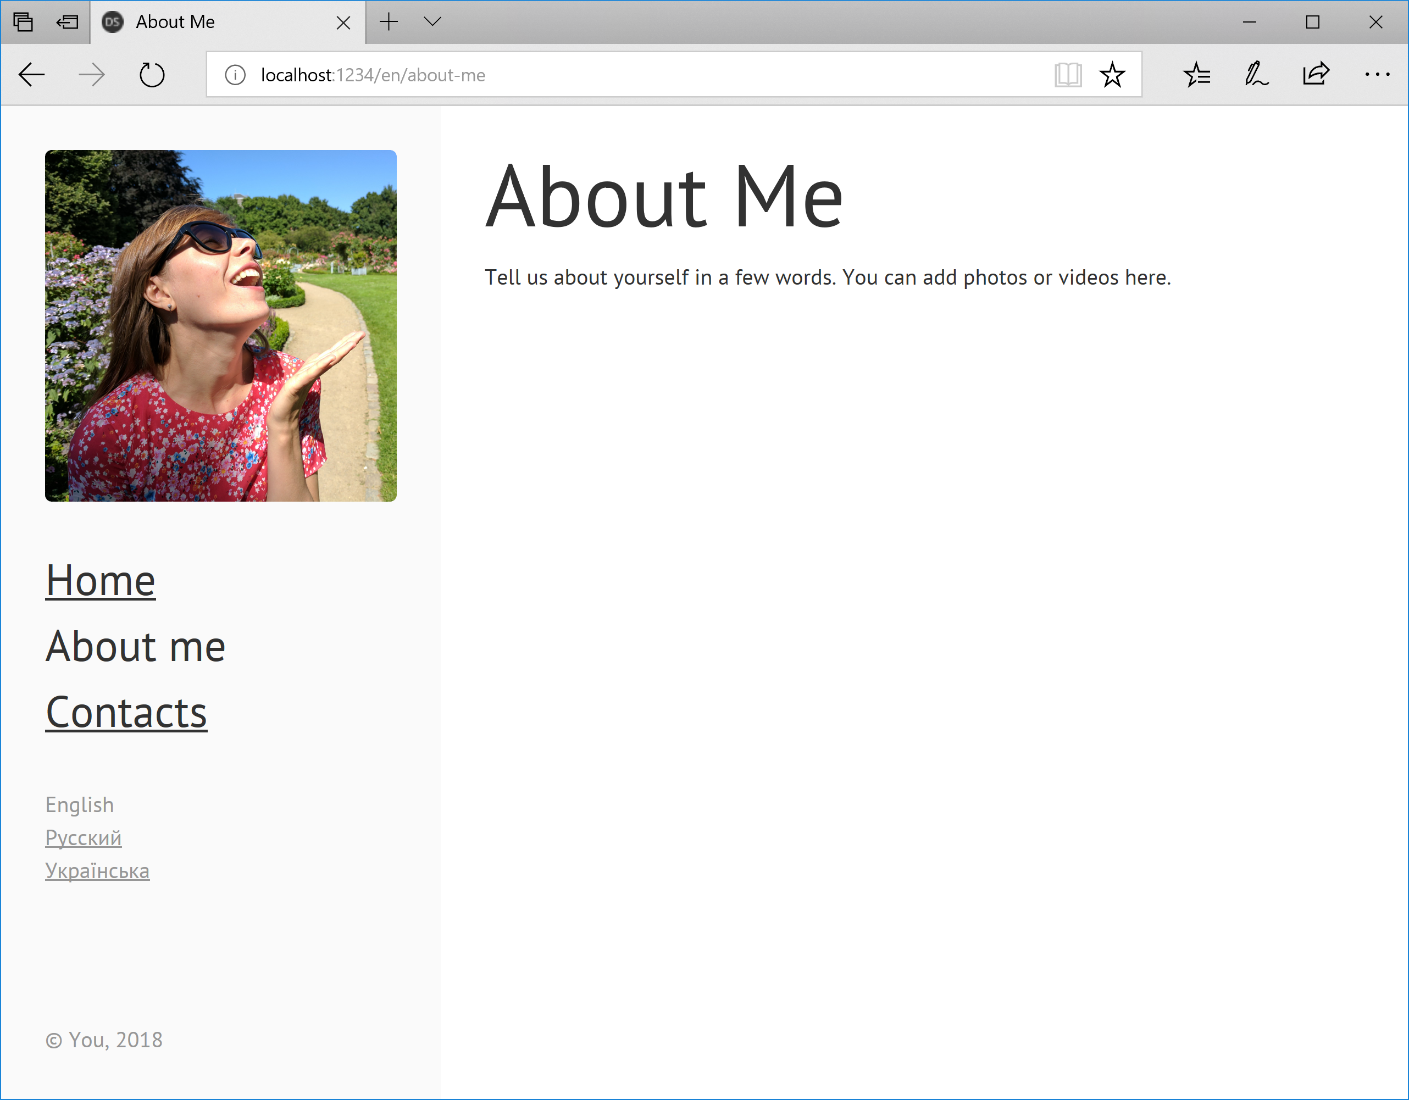Open a new tab with plus button
This screenshot has width=1409, height=1100.
coord(389,22)
